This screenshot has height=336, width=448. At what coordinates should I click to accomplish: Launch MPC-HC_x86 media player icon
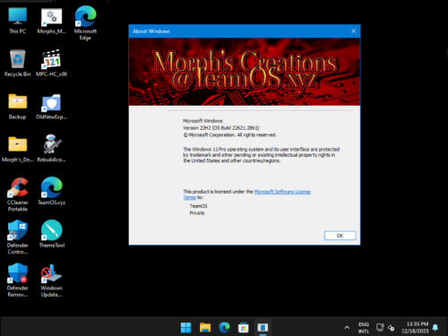(x=51, y=63)
